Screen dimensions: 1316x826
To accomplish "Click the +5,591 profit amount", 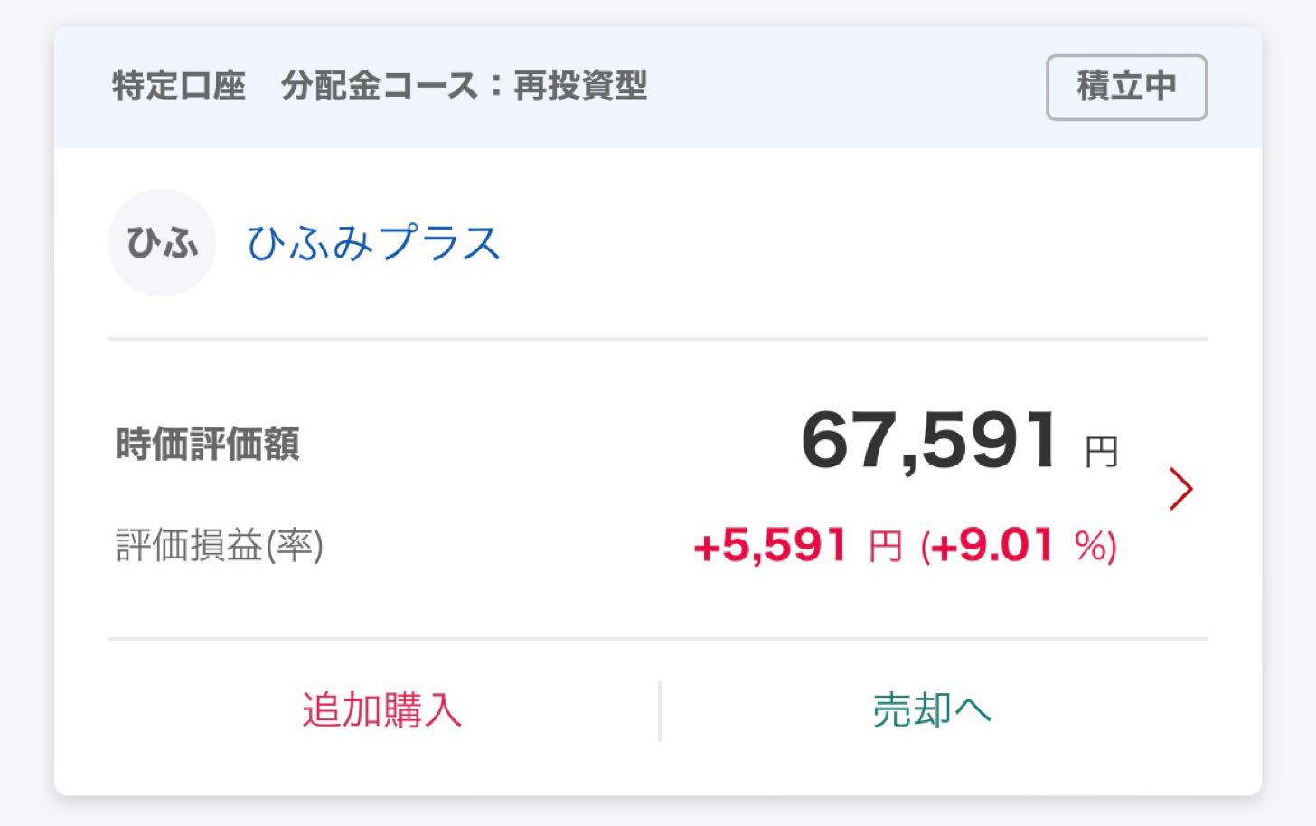I will click(x=770, y=546).
